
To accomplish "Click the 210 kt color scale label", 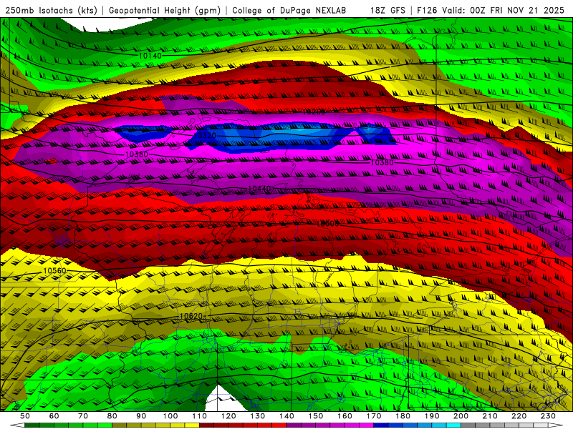I will 490,416.
